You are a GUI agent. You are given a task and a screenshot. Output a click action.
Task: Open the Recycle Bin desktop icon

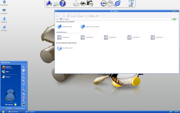click(4, 20)
